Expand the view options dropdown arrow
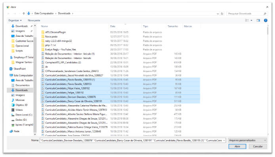 tap(251, 21)
